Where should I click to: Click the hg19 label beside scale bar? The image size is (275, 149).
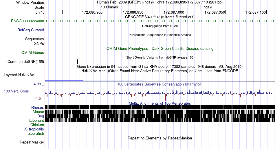208,7
